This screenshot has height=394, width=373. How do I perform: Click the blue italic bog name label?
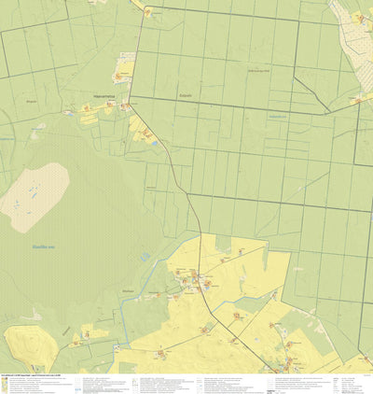[44, 247]
